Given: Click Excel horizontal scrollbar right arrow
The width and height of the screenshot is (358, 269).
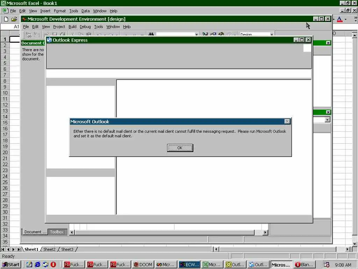Looking at the screenshot, I should coord(347,249).
